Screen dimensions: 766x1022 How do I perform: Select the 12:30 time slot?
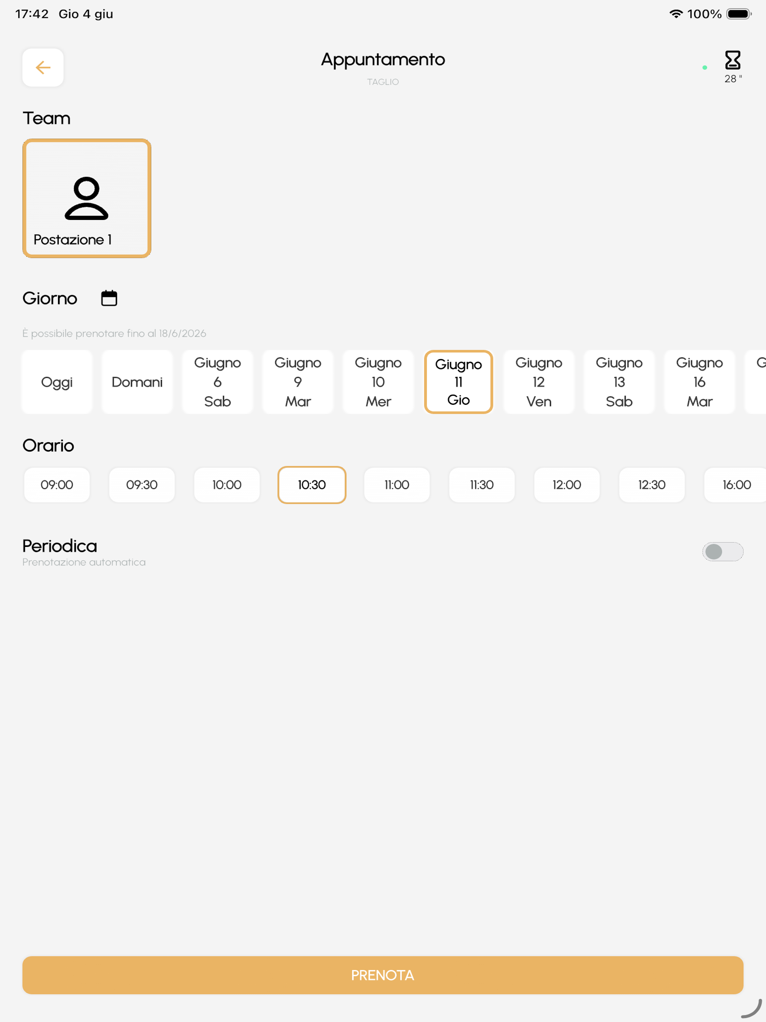coord(652,485)
